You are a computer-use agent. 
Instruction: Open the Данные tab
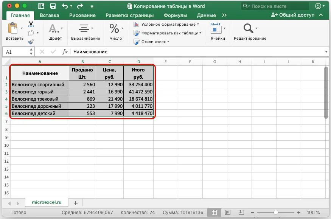(x=206, y=16)
